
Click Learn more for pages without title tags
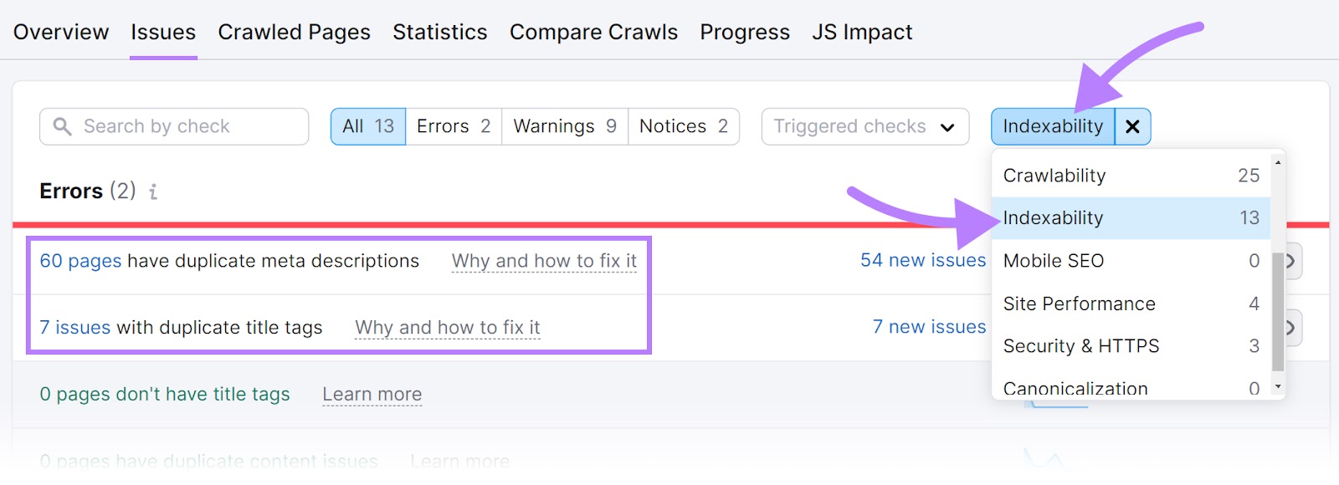click(x=372, y=394)
